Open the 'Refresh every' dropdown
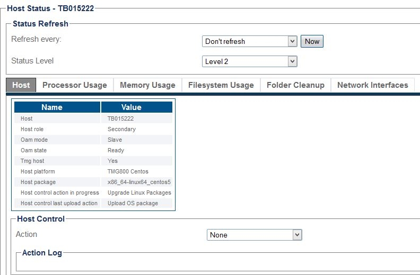 pos(249,41)
